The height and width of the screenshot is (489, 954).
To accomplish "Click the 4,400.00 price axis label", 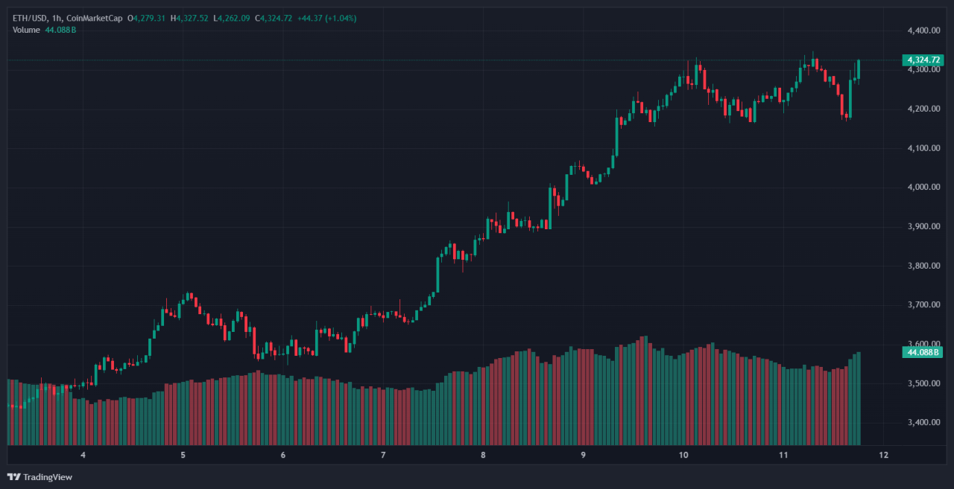I will [923, 31].
